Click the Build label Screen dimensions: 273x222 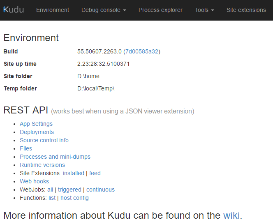11,51
